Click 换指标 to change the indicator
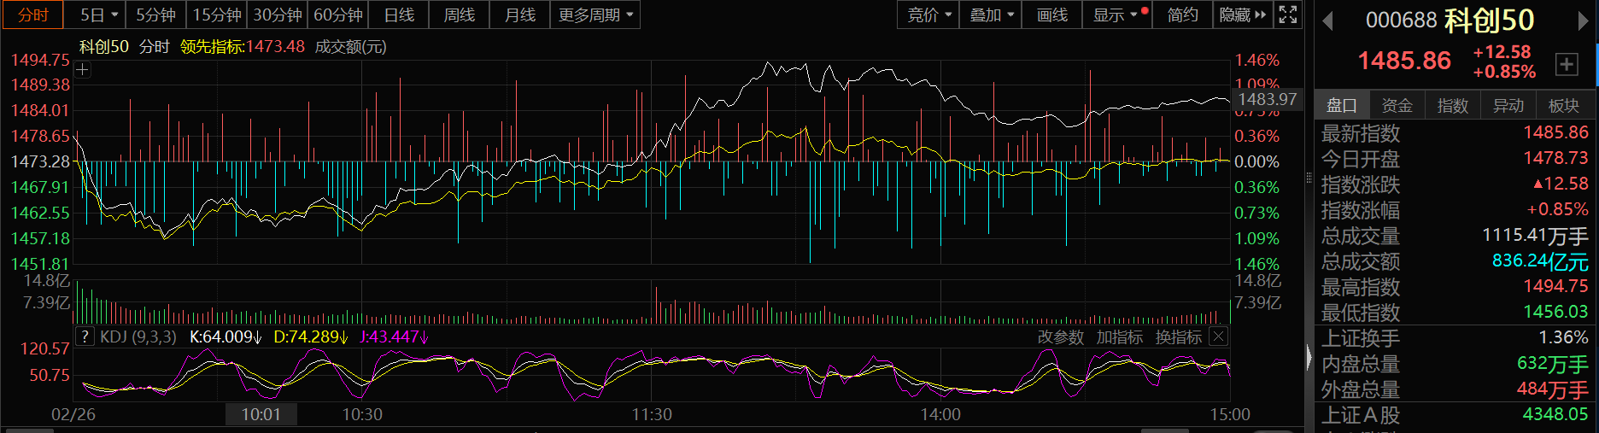1599x433 pixels. [x=1178, y=337]
